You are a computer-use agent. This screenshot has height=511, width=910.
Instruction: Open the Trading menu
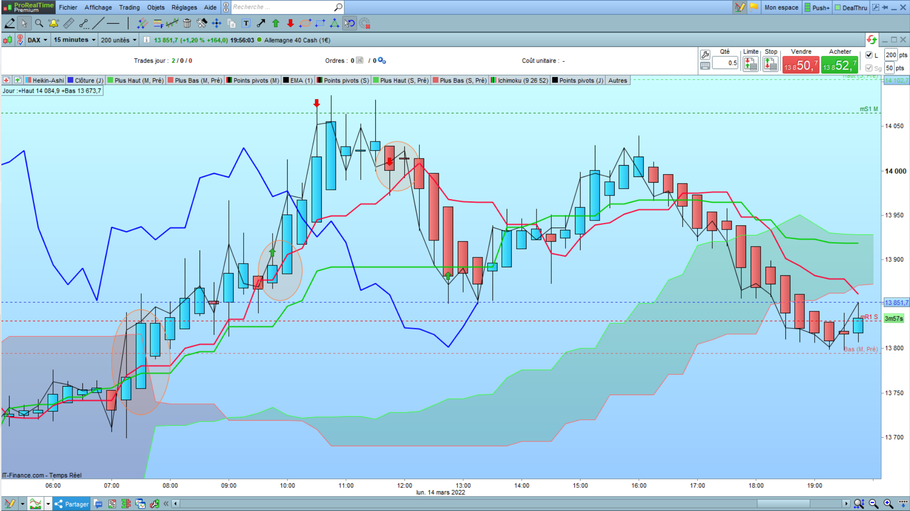click(x=129, y=7)
